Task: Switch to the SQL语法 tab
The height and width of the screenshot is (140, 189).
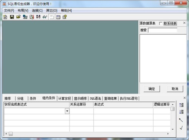Action: tap(95, 98)
